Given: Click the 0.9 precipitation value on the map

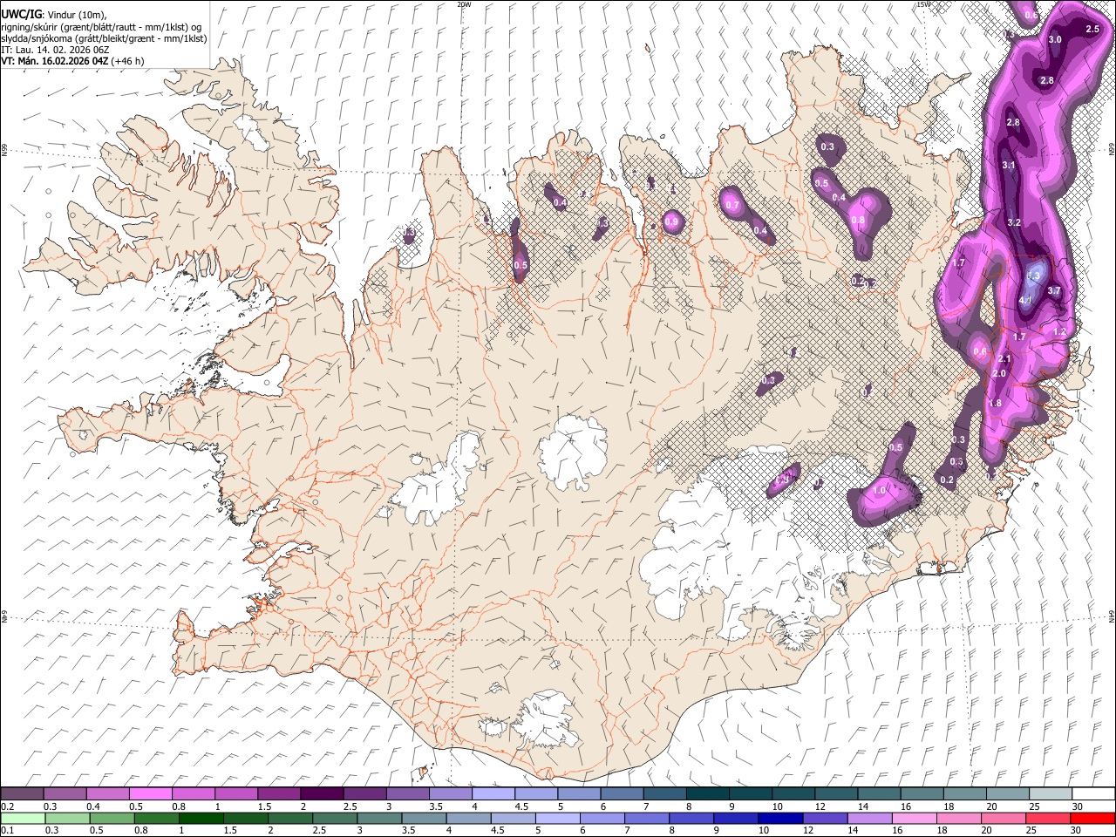Looking at the screenshot, I should click(x=671, y=223).
